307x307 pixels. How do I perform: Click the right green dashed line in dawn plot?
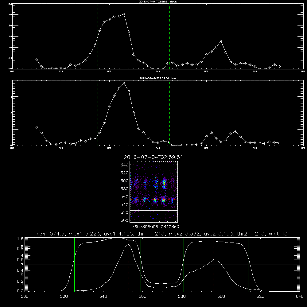pos(169,37)
